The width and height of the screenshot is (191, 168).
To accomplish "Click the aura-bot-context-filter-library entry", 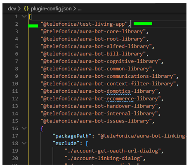I will 108,84.
